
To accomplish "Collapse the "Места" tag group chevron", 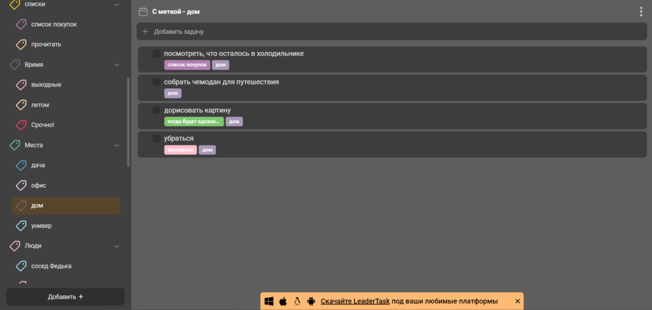I will tap(117, 145).
